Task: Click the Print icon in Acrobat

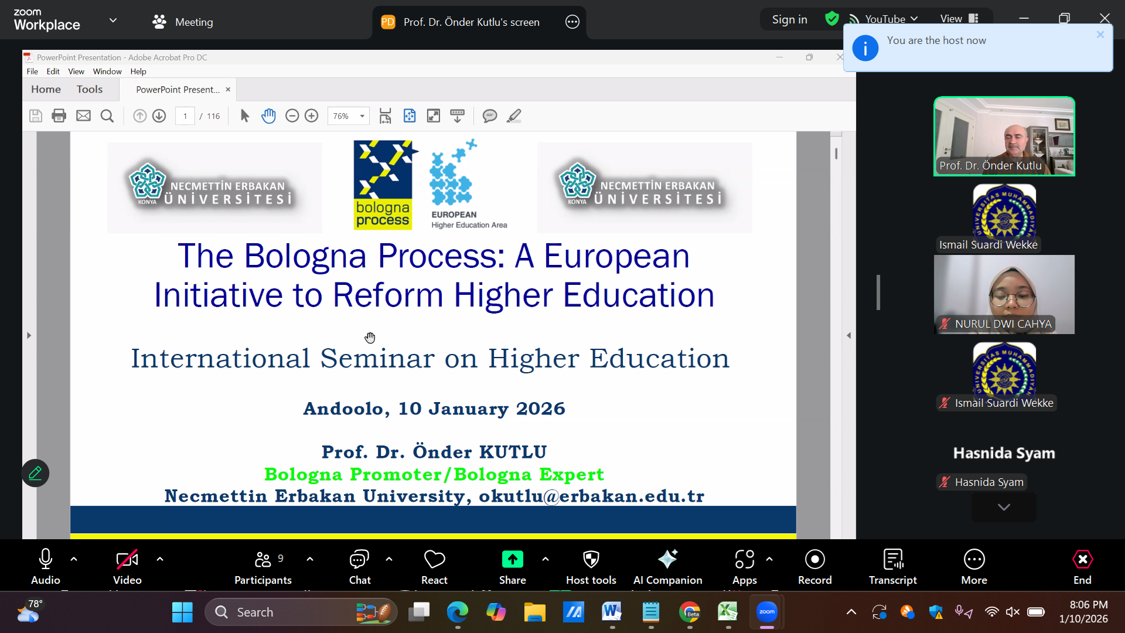Action: tap(59, 115)
